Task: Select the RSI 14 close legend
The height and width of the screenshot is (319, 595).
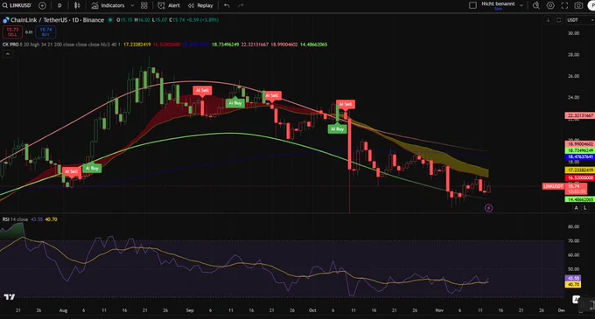Action: point(15,219)
